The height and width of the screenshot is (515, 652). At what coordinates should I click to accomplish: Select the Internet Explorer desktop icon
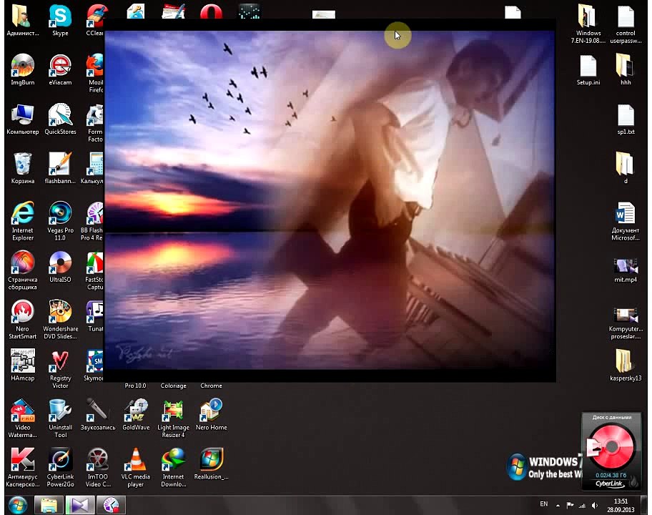pyautogui.click(x=22, y=220)
